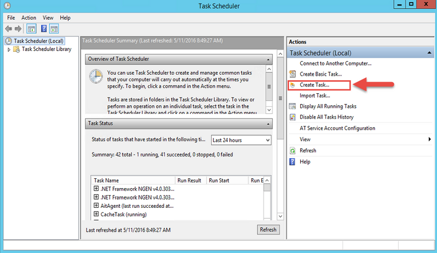
Task: Expand second .NET Framework NGEN task row
Action: tap(96, 197)
